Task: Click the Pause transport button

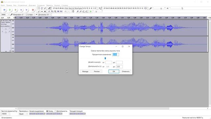Action: click(x=4, y=10)
